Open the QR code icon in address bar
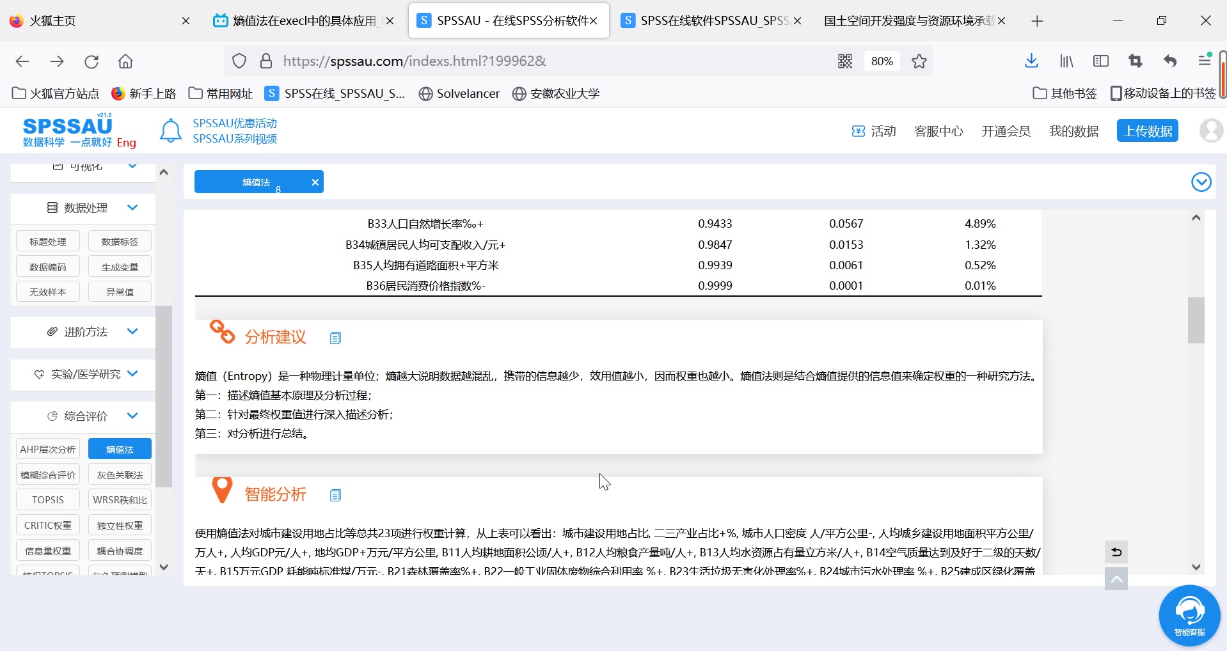This screenshot has height=651, width=1227. tap(845, 61)
